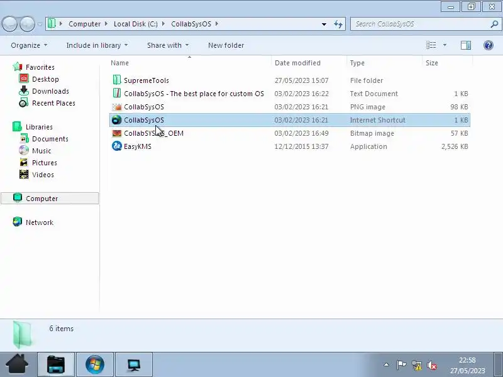Image resolution: width=503 pixels, height=377 pixels.
Task: Open Desktop in the navigation pane
Action: click(x=45, y=79)
